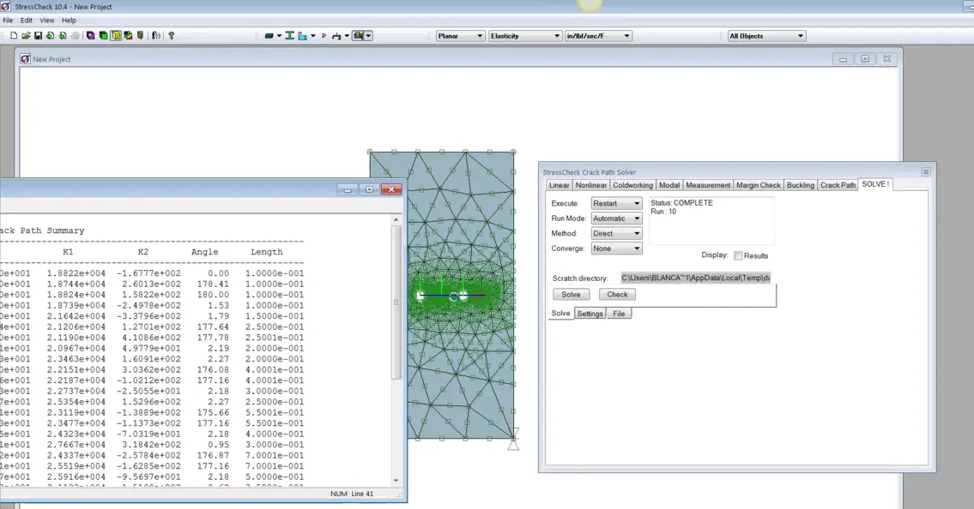Open the Planar reference dropdown
Screen dimensions: 974x509
click(x=460, y=36)
